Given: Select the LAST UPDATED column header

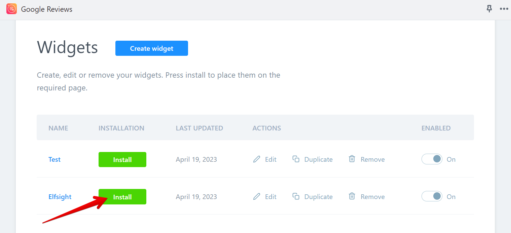Looking at the screenshot, I should 199,128.
